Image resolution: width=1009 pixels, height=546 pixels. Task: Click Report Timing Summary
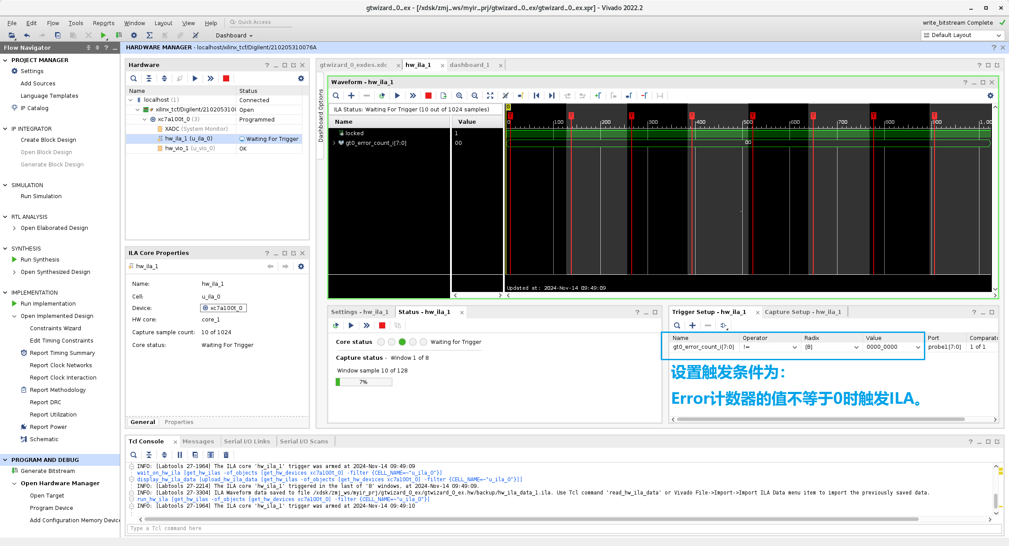pos(62,353)
